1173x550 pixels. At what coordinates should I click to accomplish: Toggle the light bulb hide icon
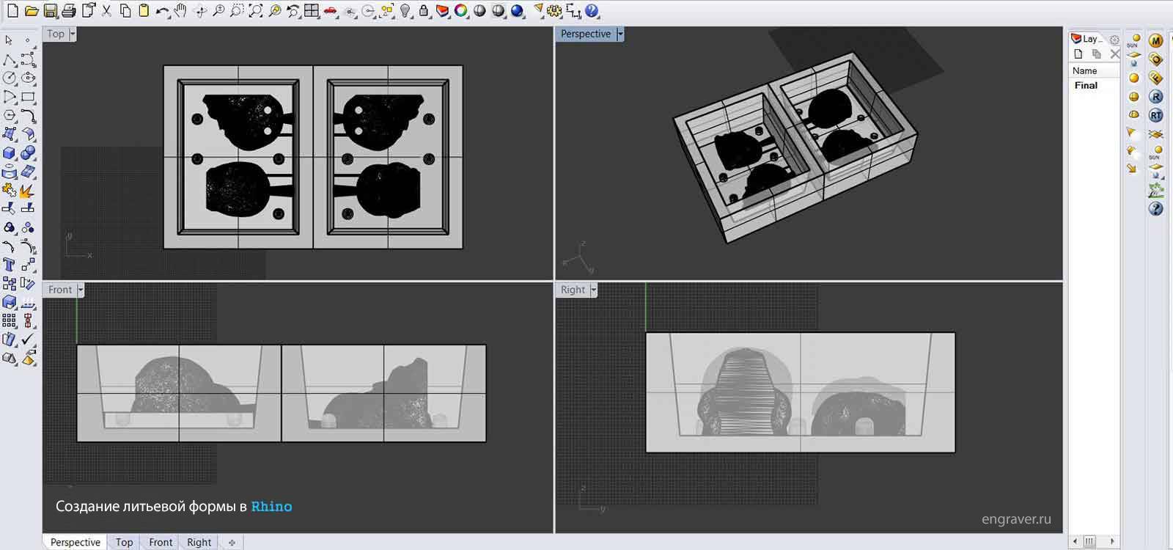pos(405,11)
